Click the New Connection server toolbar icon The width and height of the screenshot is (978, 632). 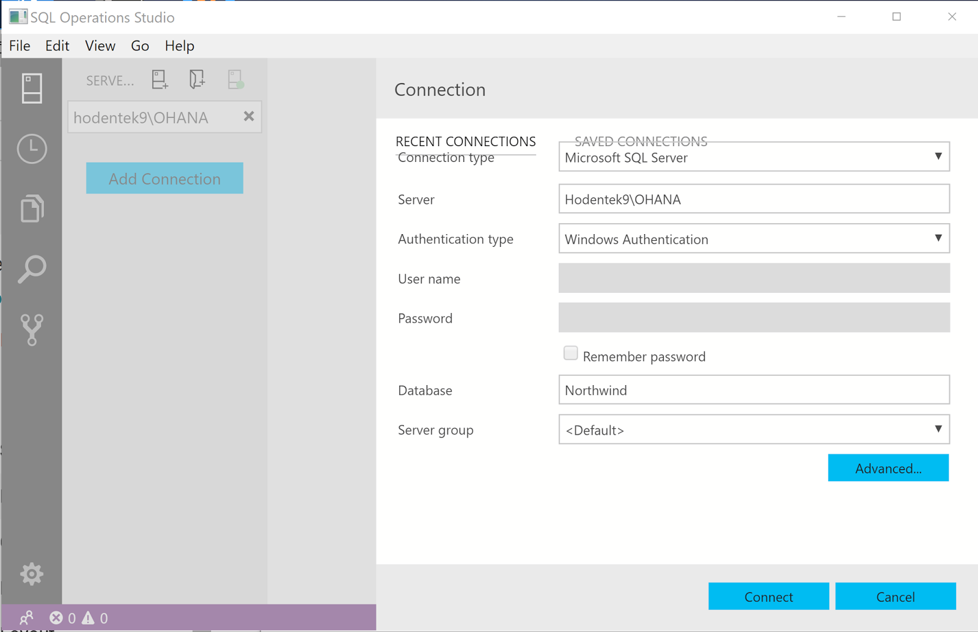coord(160,79)
